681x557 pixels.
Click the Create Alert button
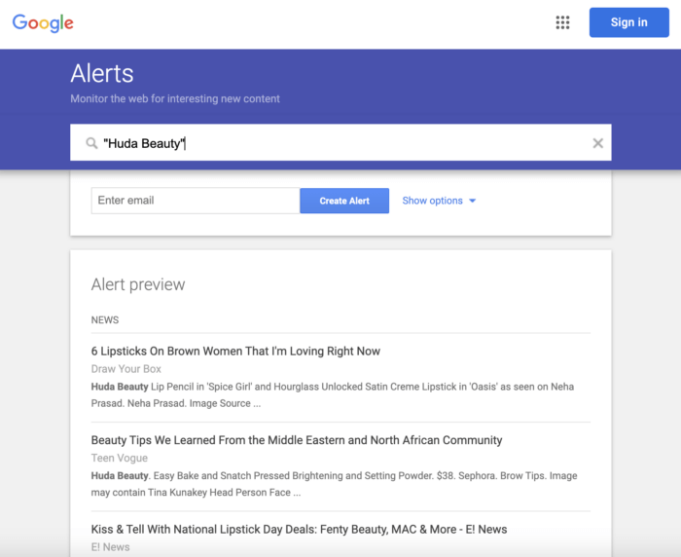(x=344, y=201)
